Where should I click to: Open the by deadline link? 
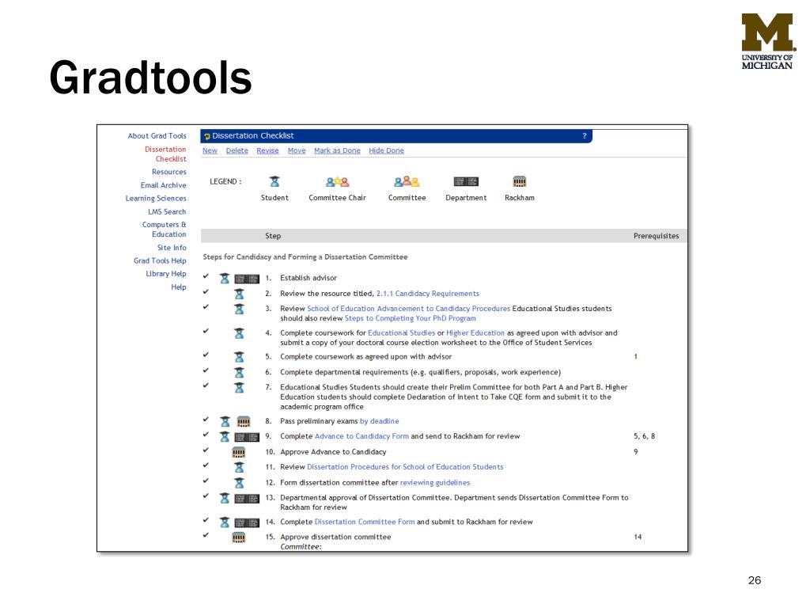point(379,421)
